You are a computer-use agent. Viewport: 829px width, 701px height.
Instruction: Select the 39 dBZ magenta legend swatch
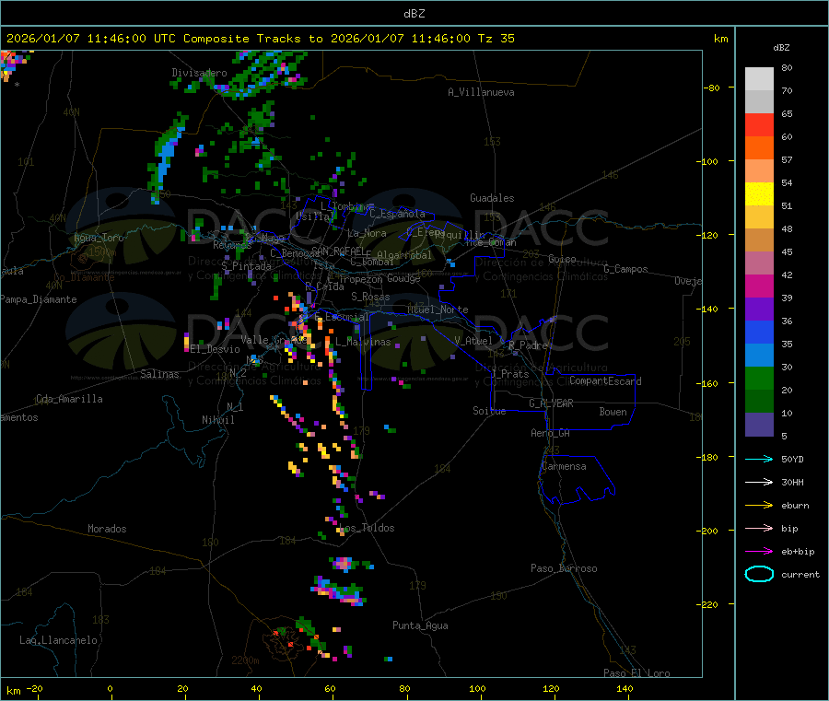tap(759, 286)
